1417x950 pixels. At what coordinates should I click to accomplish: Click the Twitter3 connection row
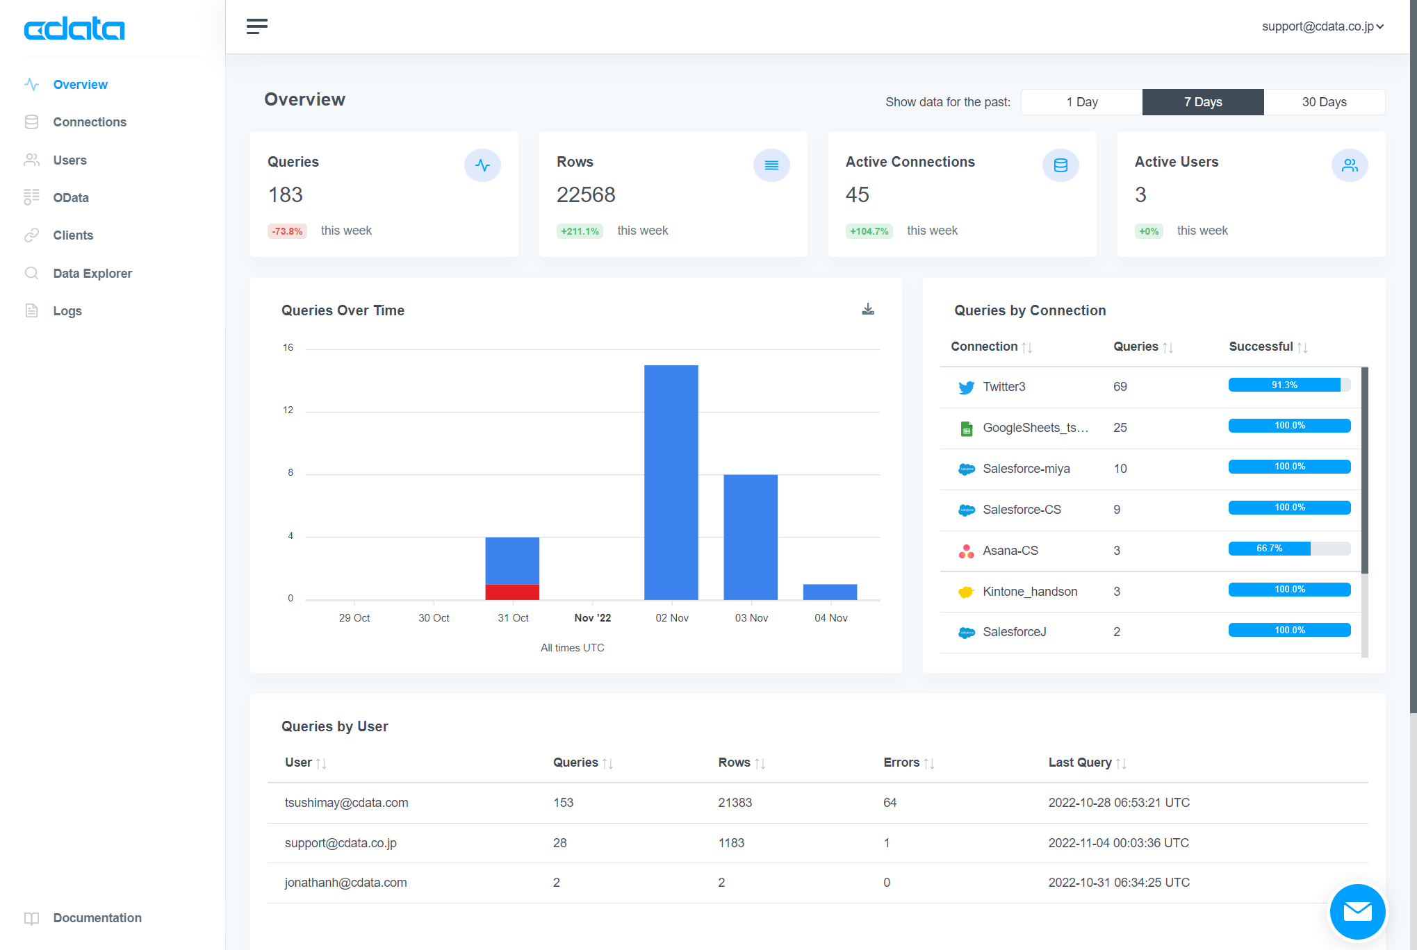tap(1004, 387)
